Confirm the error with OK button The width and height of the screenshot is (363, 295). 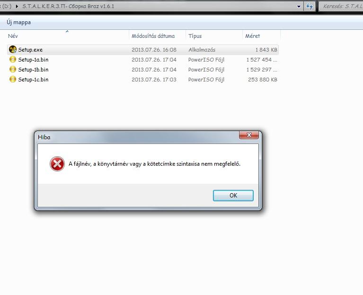click(233, 196)
